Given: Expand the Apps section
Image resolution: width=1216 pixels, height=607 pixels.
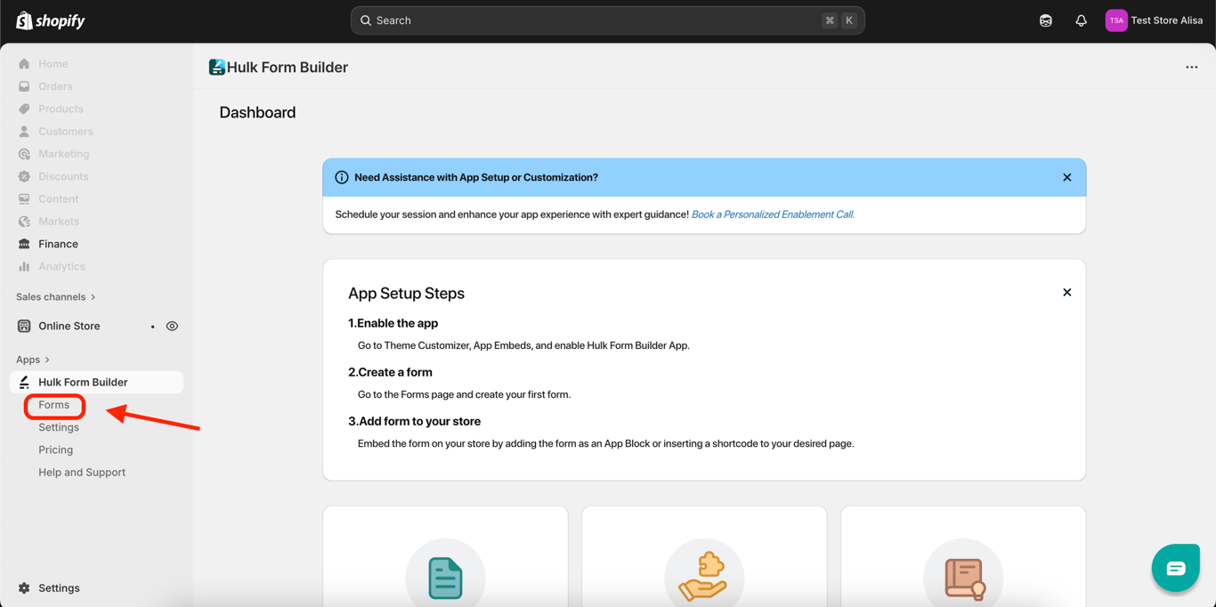Looking at the screenshot, I should (x=33, y=360).
